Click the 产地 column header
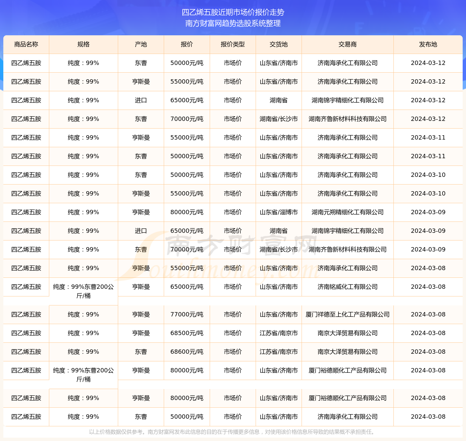The width and height of the screenshot is (466, 441). tap(141, 44)
